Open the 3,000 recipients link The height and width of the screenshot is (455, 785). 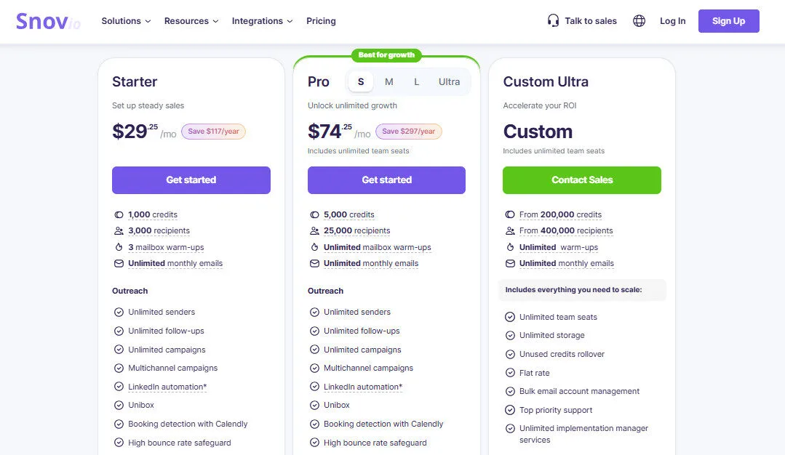click(x=158, y=230)
